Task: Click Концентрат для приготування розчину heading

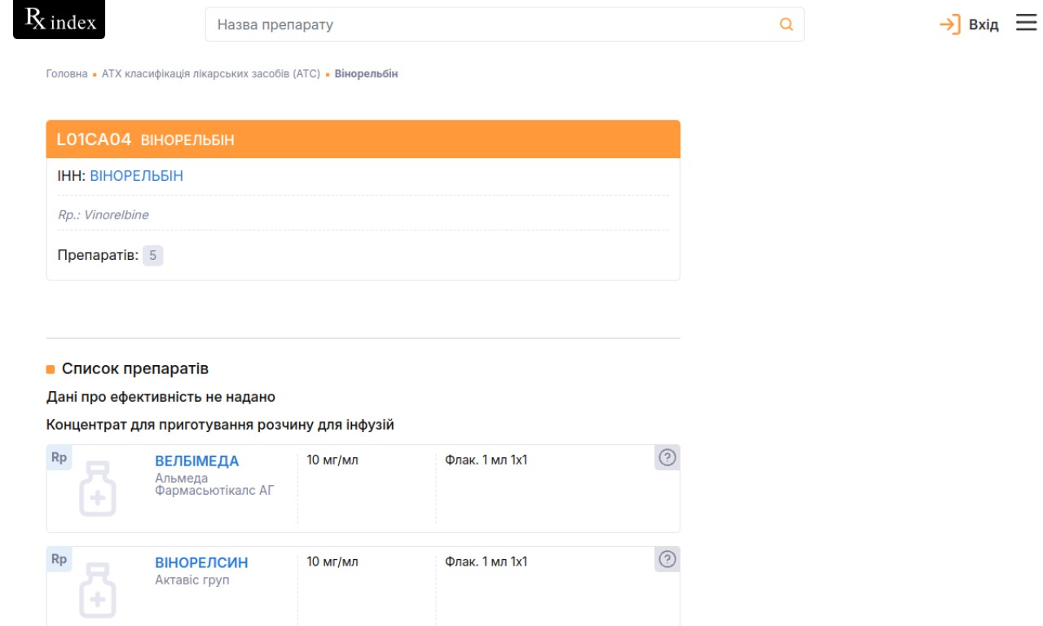Action: pos(220,425)
